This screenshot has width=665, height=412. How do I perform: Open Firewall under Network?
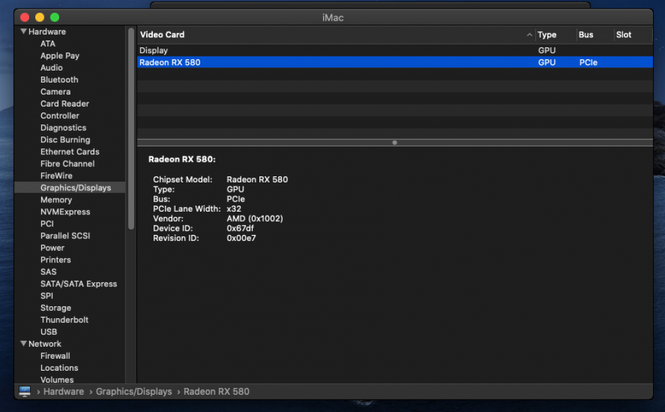click(x=56, y=356)
